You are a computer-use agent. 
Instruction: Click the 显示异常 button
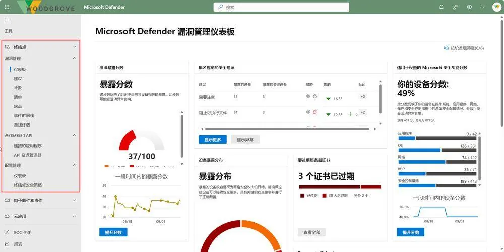pyautogui.click(x=245, y=140)
